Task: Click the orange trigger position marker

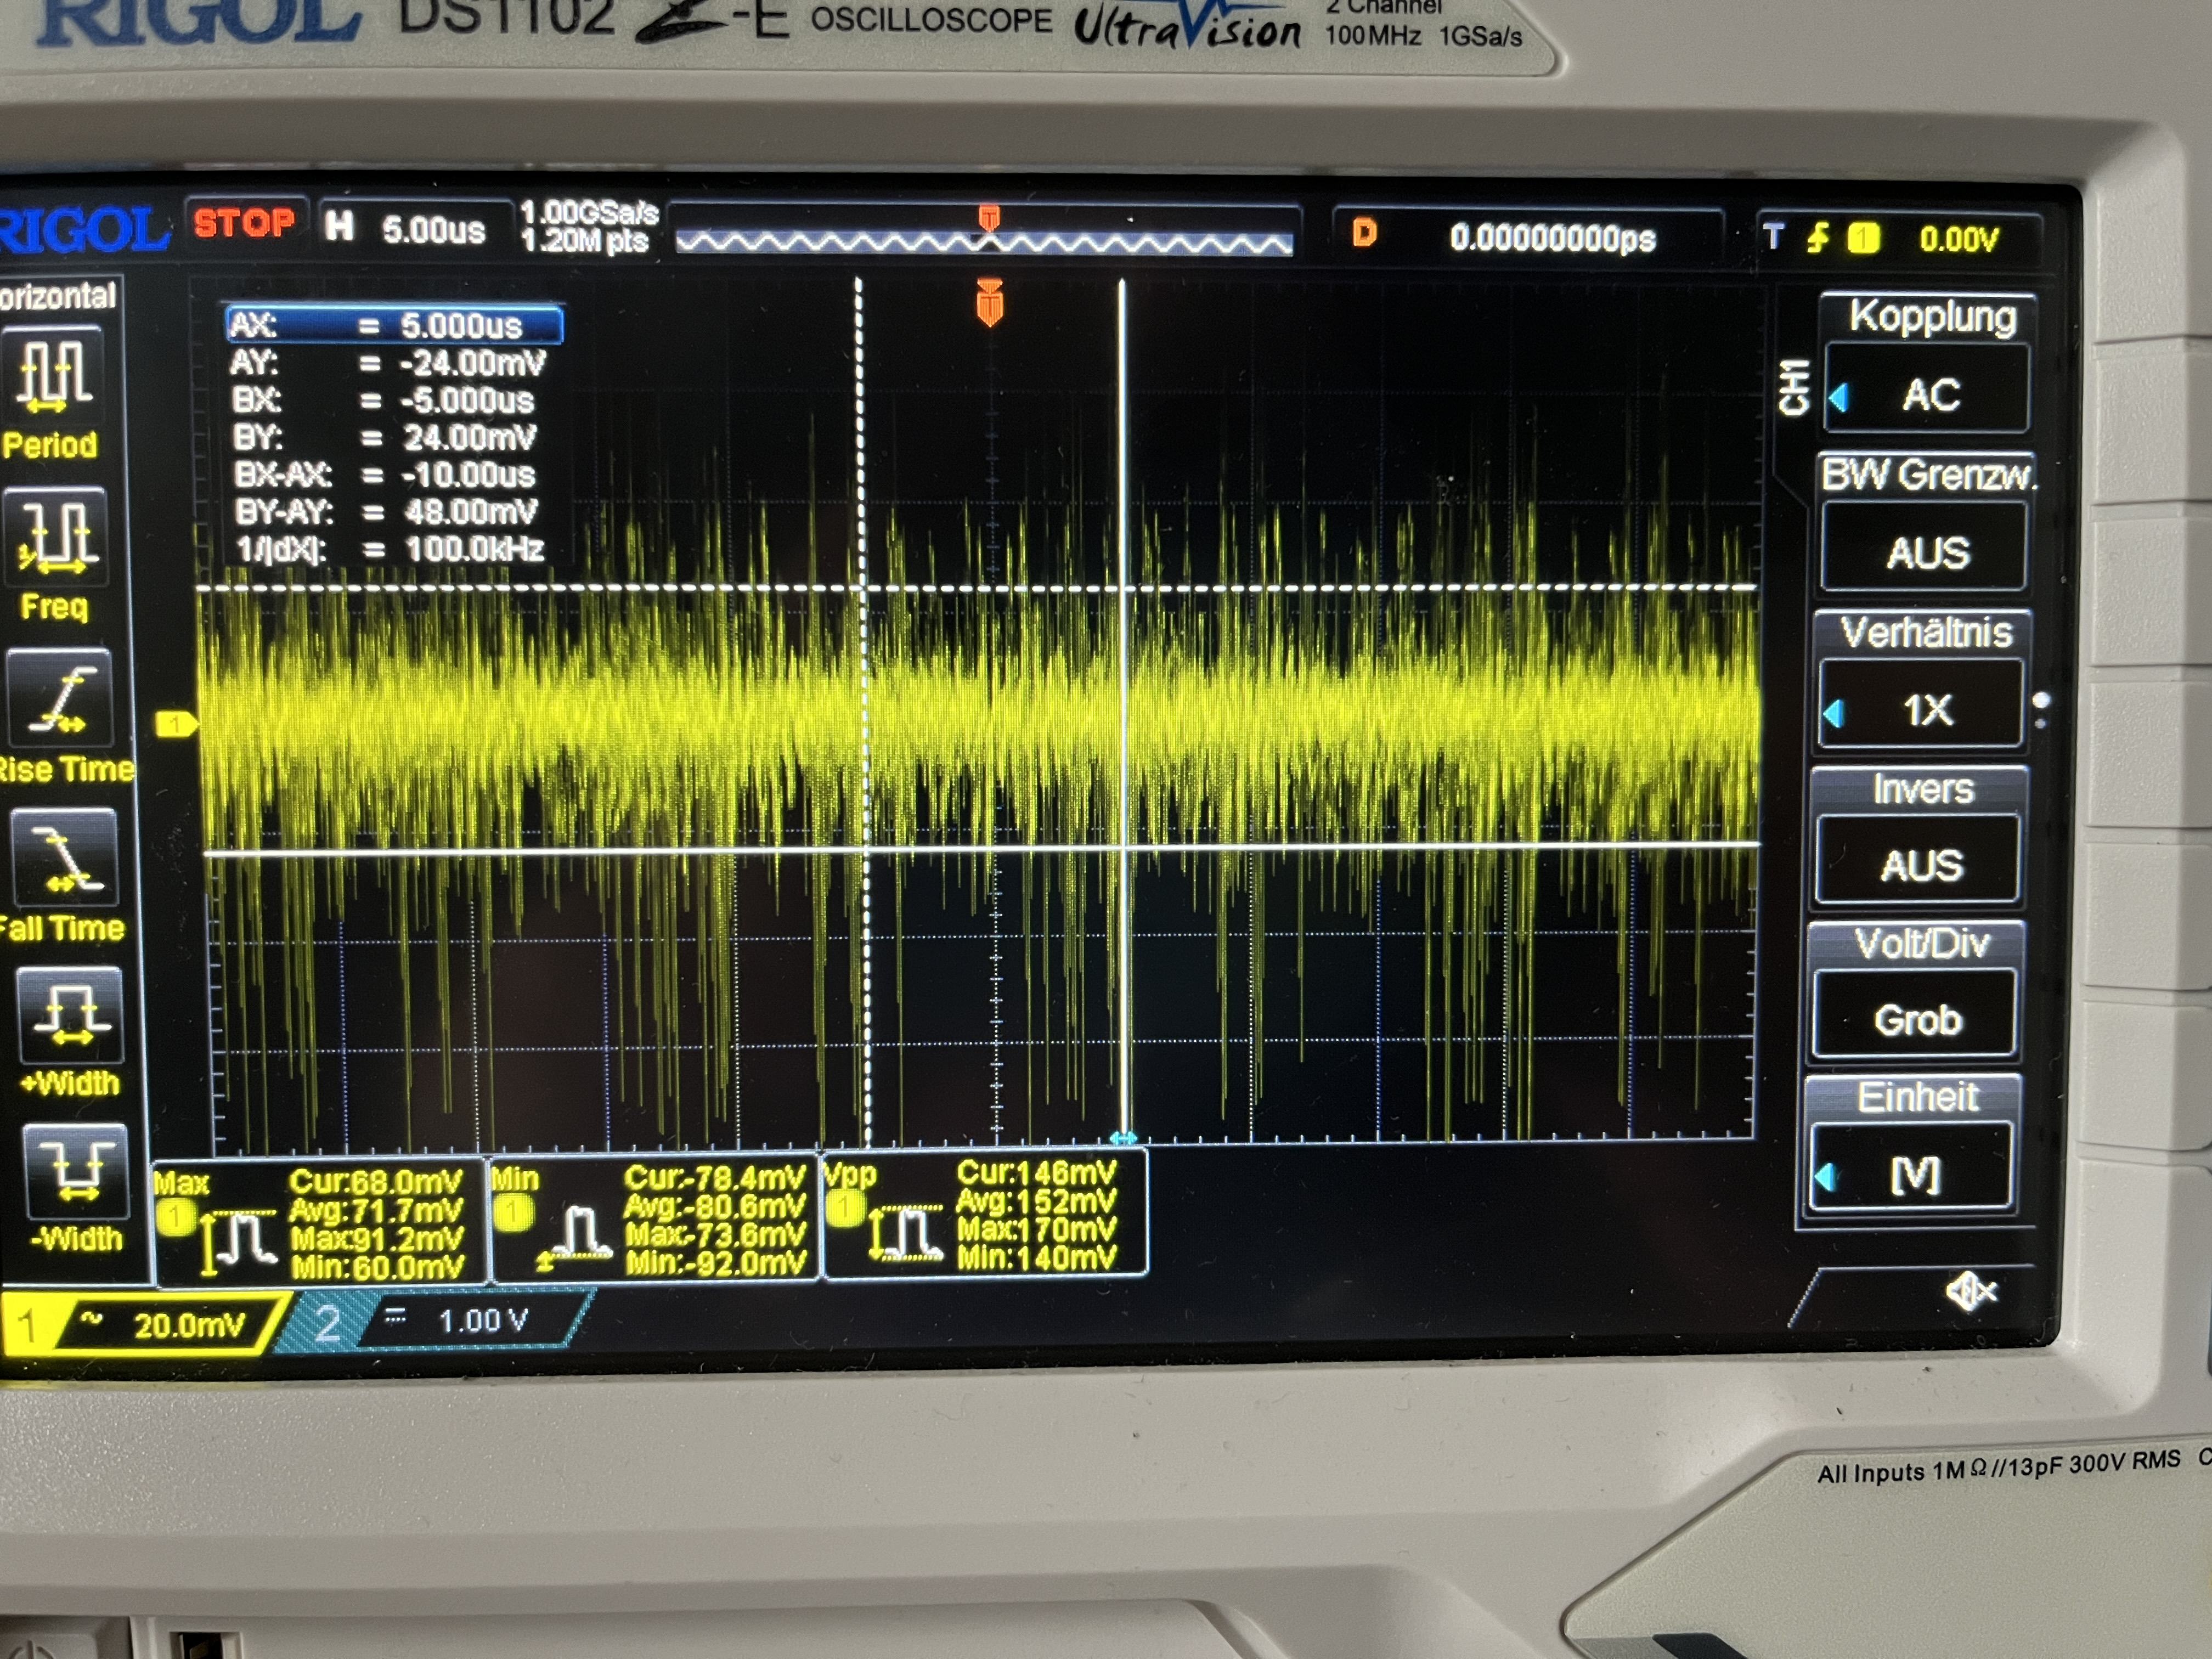Action: click(x=989, y=303)
